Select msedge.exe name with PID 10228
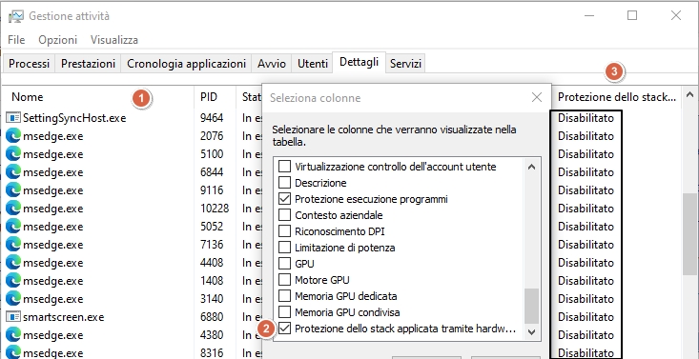This screenshot has width=699, height=359. click(x=52, y=209)
